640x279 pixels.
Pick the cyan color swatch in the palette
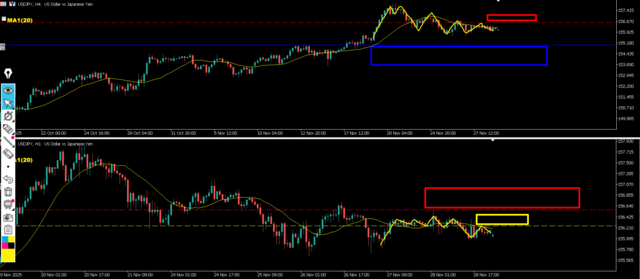click(4, 240)
